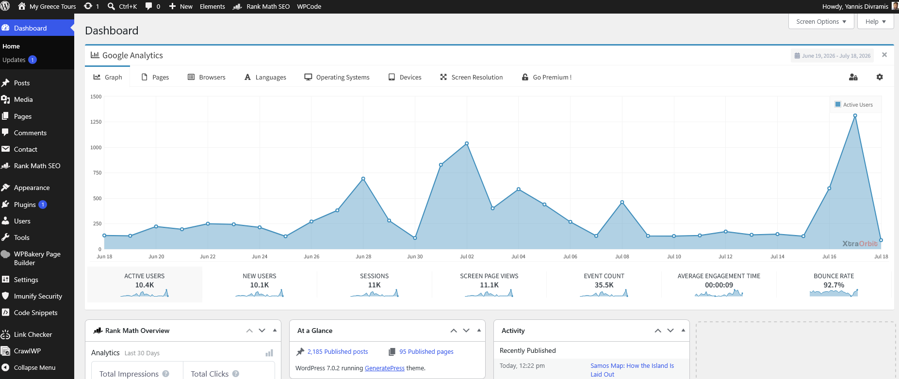Open the GeneratePress theme link
The width and height of the screenshot is (899, 379).
coord(385,368)
